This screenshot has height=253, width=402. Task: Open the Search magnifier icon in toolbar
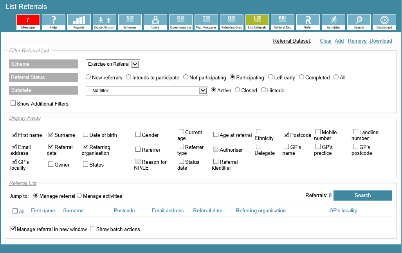point(359,22)
